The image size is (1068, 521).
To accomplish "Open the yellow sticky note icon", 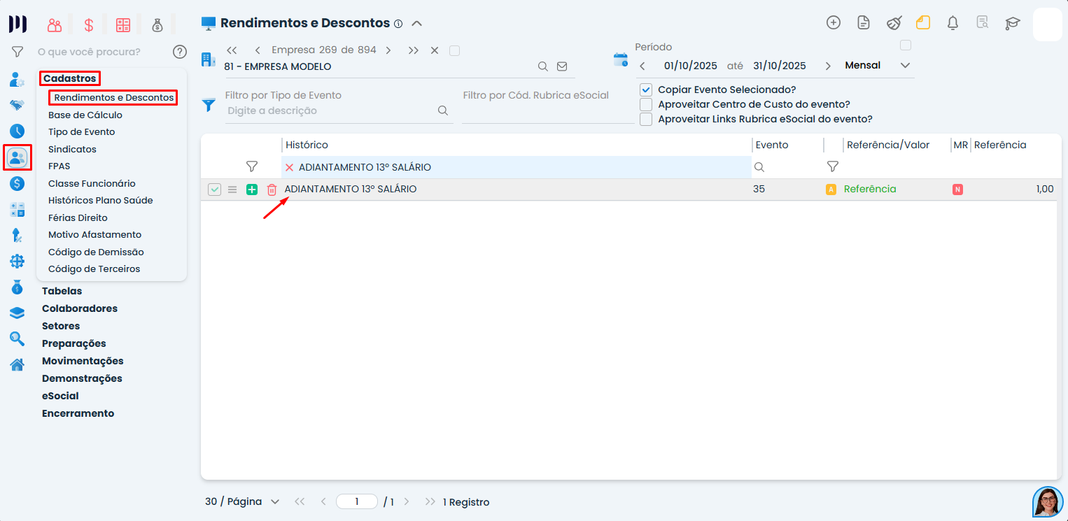I will (x=923, y=22).
